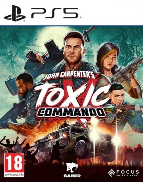
Task: Click the FOCUS ENTERTAINMENT wordmark
Action: [128, 173]
